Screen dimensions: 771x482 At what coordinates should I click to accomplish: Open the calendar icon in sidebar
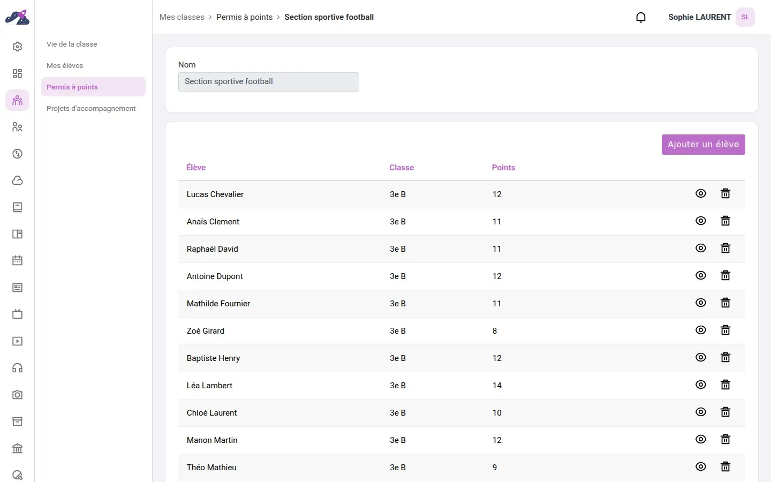(17, 261)
